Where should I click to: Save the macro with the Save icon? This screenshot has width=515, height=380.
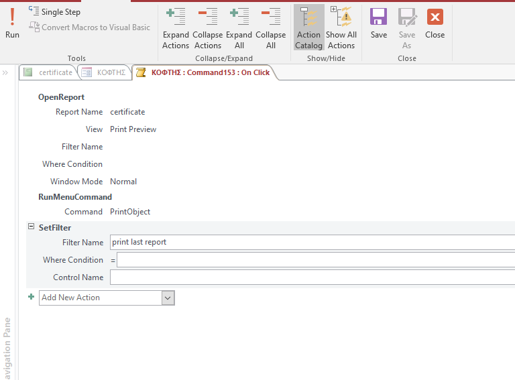coord(378,17)
